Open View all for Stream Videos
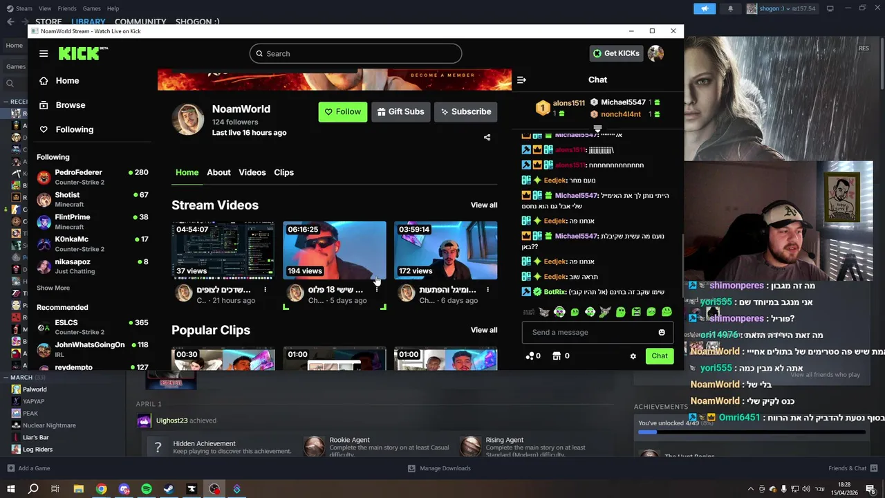Viewport: 885px width, 498px height. 484,205
